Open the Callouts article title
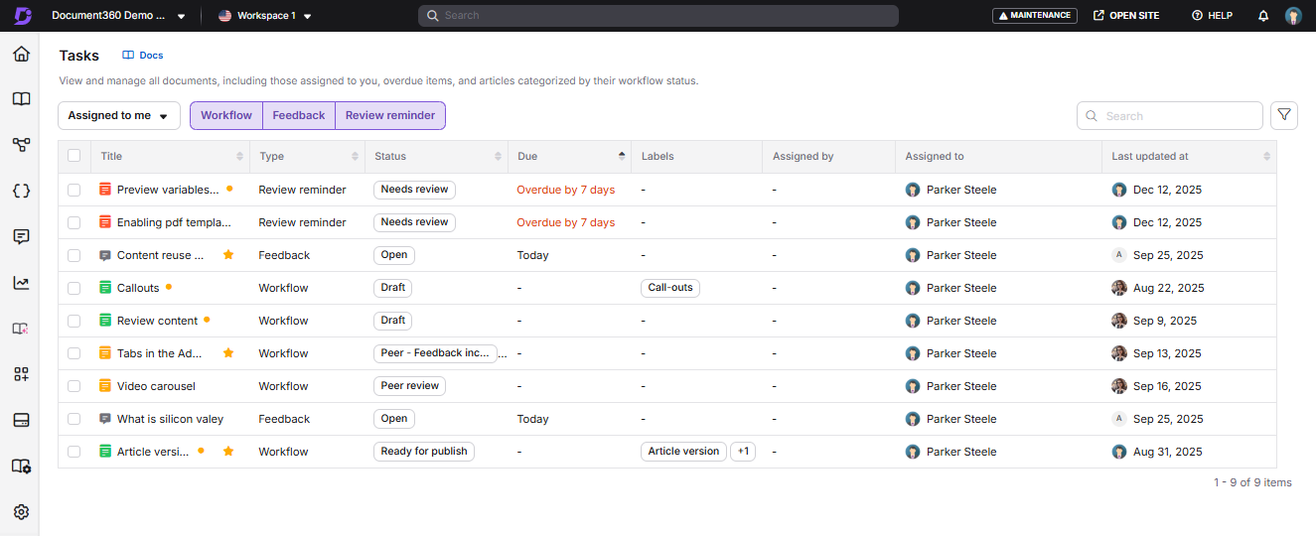The image size is (1316, 536). coord(138,288)
